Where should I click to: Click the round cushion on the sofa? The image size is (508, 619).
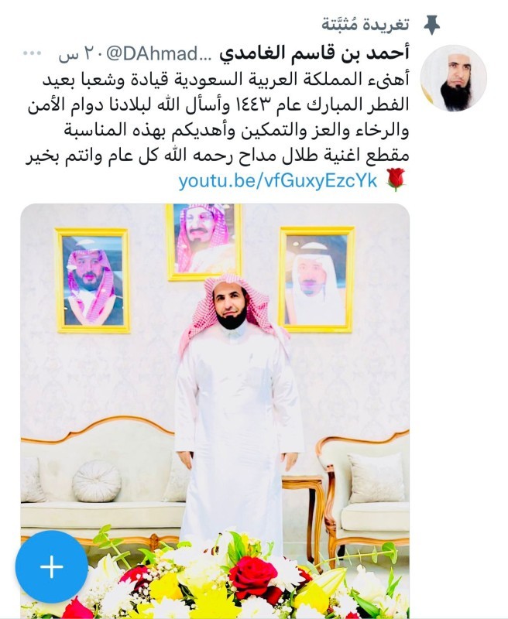pyautogui.click(x=96, y=480)
